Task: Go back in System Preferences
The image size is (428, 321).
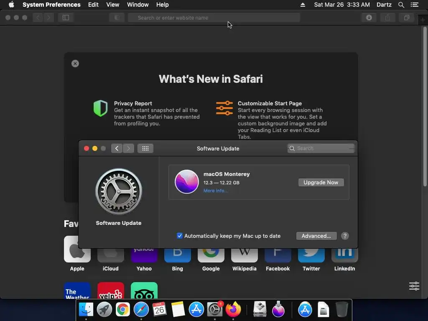Action: click(x=117, y=148)
